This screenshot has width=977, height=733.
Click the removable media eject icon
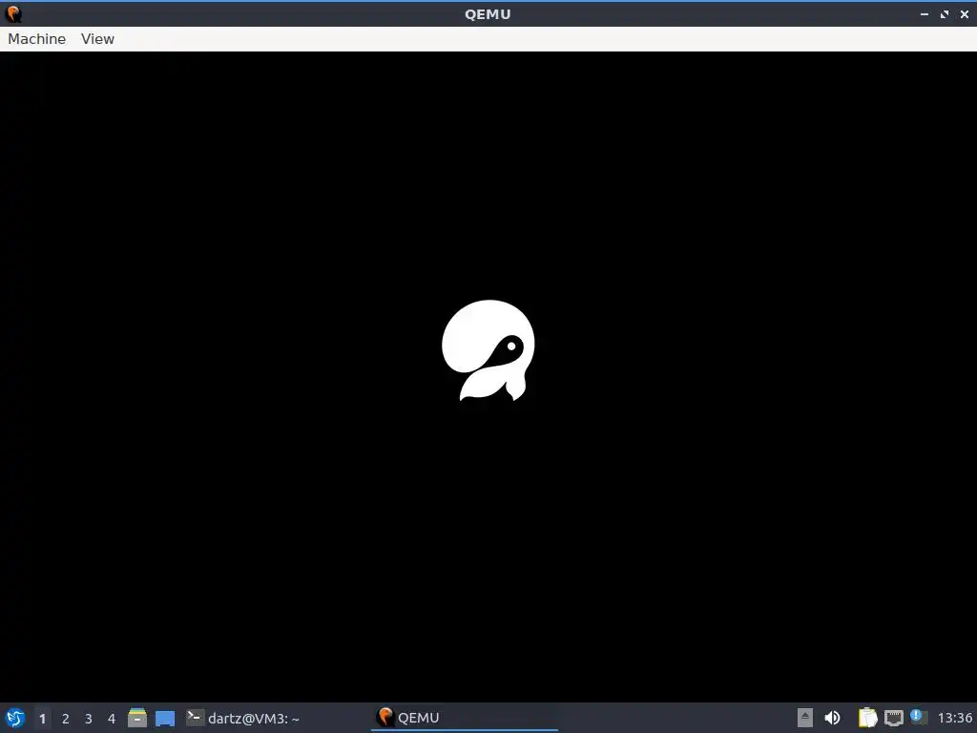coord(805,718)
